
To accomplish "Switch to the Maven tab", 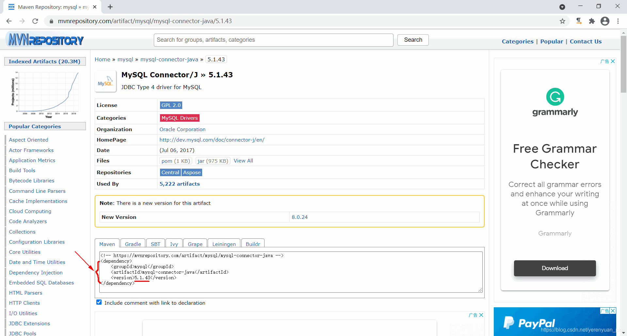I will [107, 244].
